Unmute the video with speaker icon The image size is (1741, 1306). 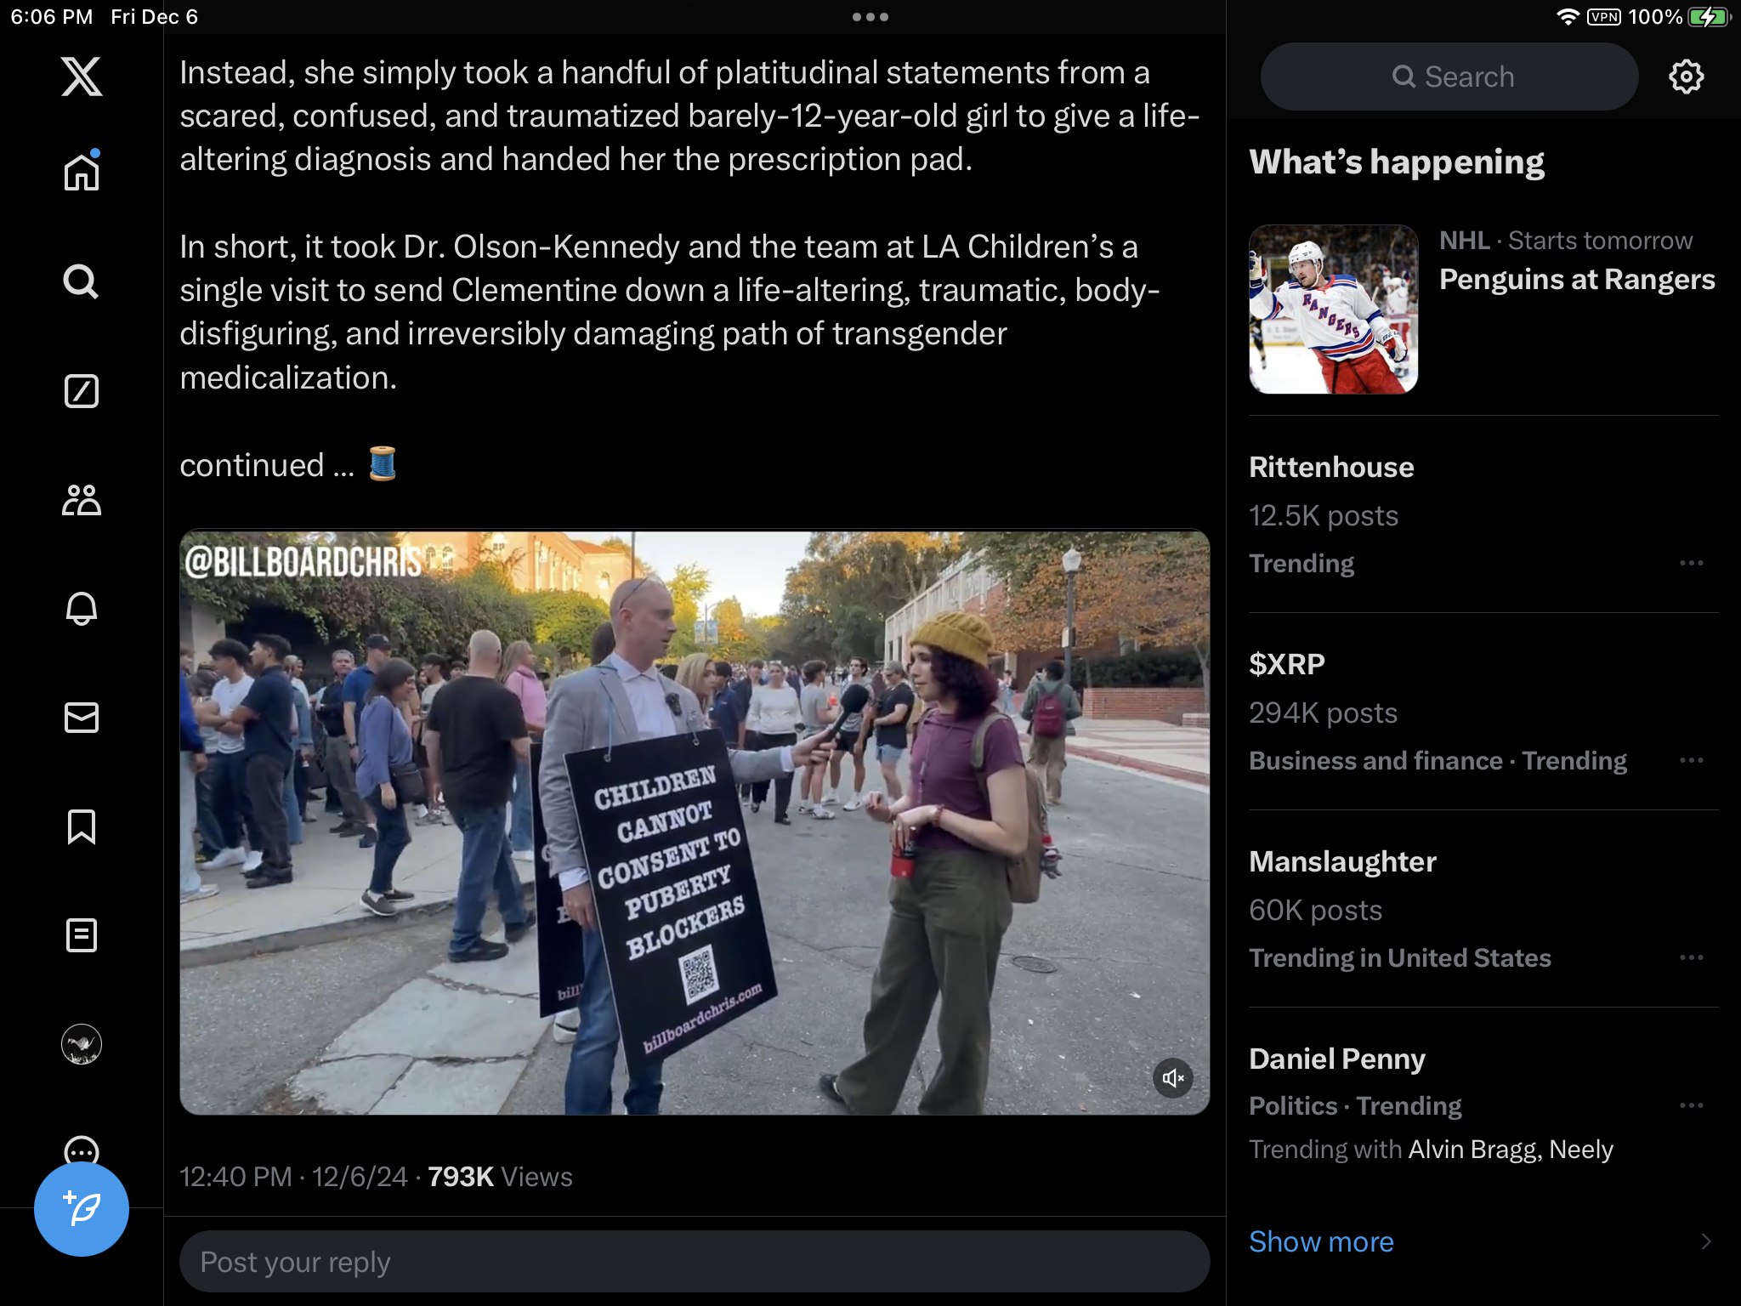1173,1078
